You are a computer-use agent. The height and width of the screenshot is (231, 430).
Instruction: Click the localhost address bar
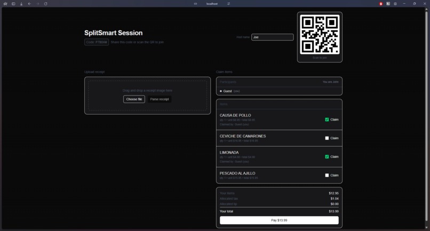pyautogui.click(x=212, y=4)
